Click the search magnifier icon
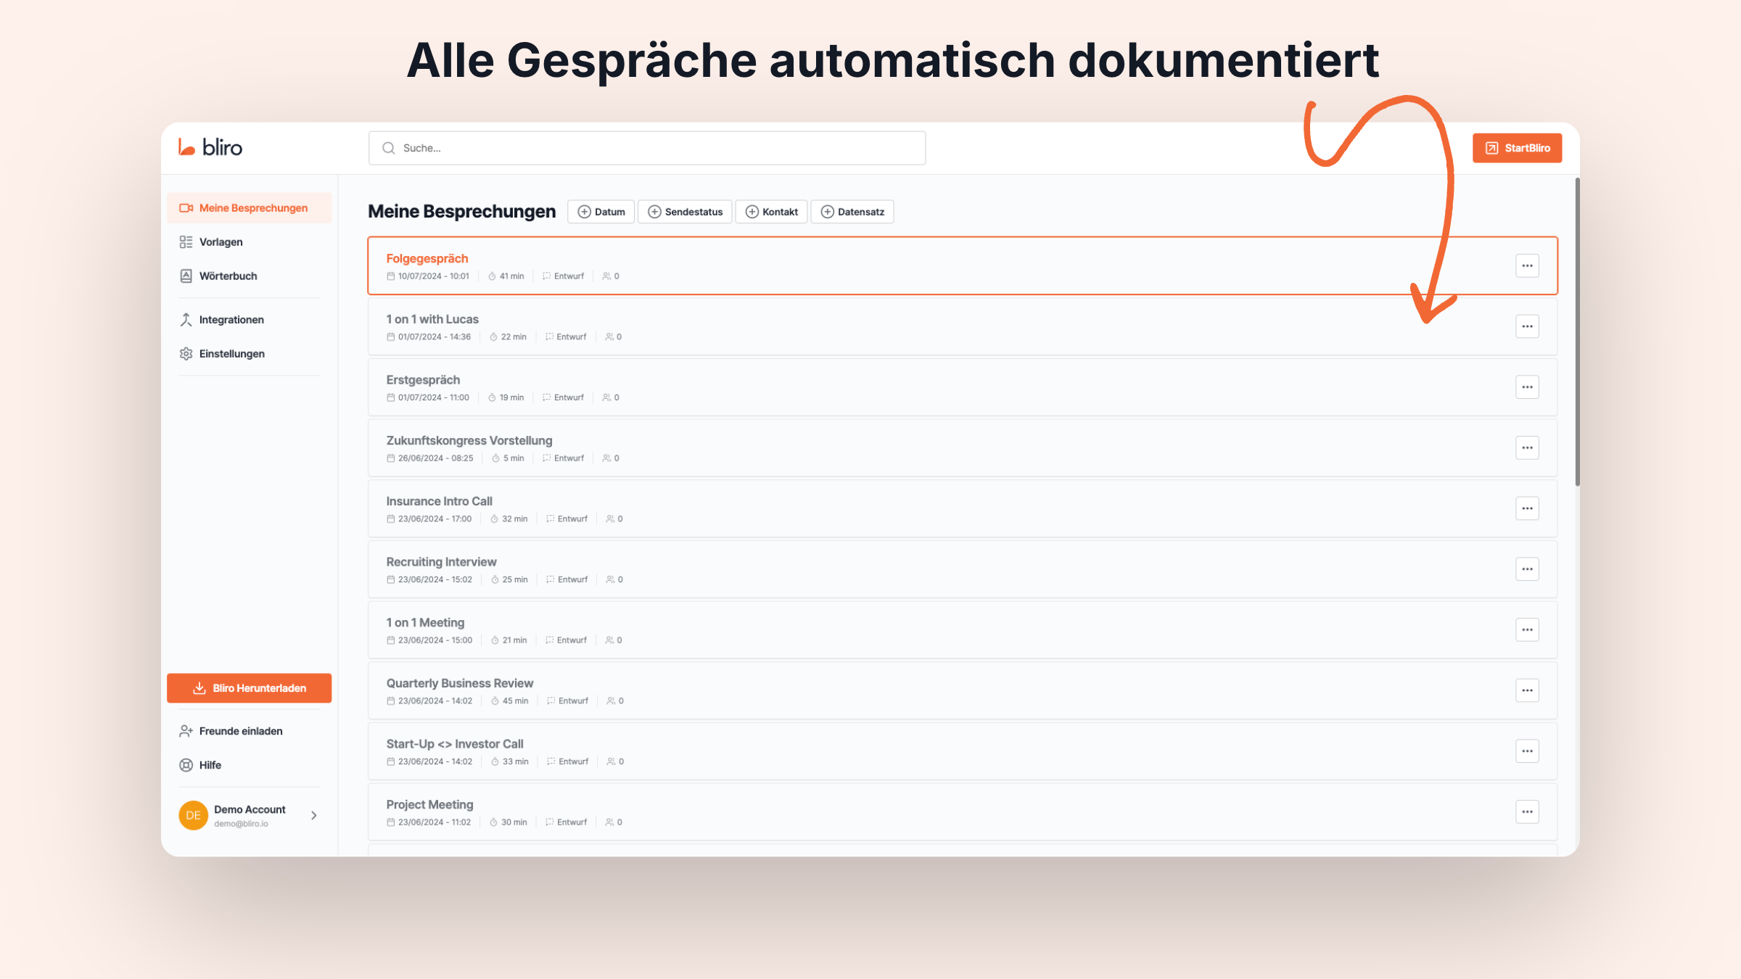Screen dimensions: 1741x979 point(389,147)
